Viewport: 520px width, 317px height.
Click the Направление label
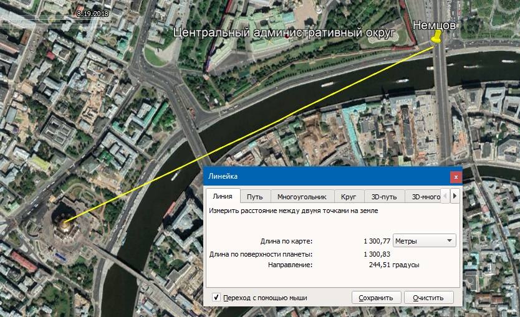tap(290, 265)
